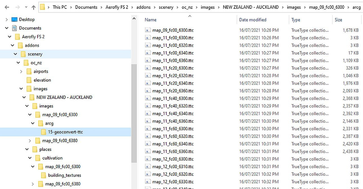Collapse the Aerofly FS 2 tree node

pos(10,37)
